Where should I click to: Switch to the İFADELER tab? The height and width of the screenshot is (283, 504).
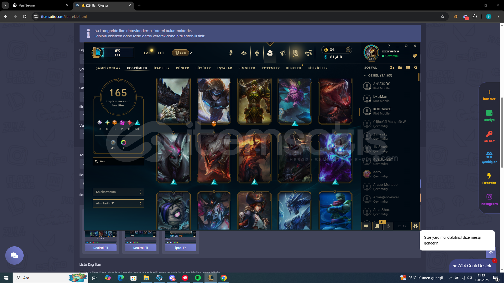tap(161, 68)
